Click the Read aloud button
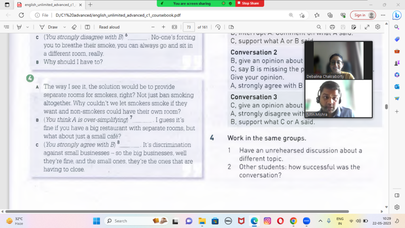 pos(109,27)
